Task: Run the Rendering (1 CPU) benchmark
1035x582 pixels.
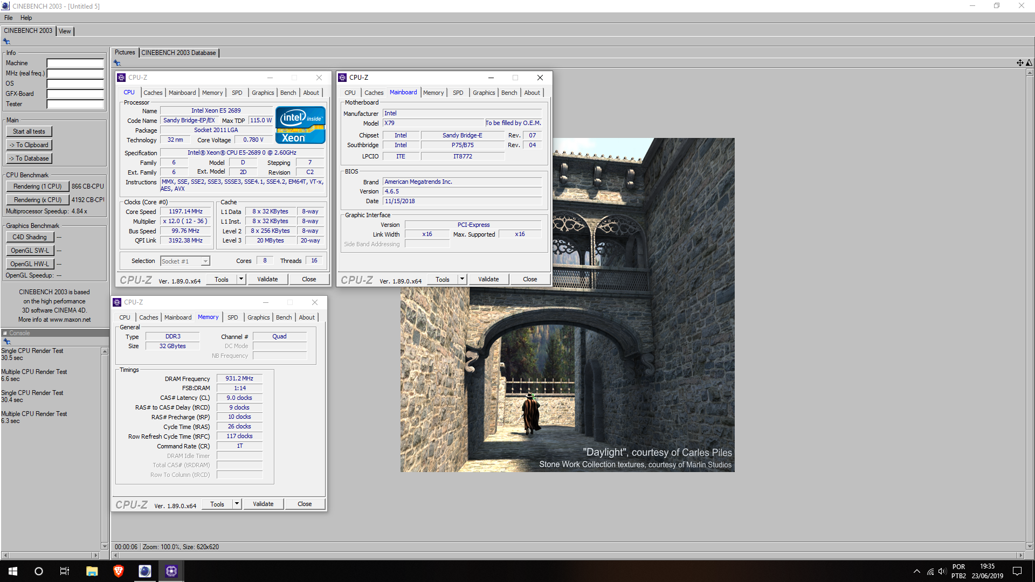Action: 38,186
